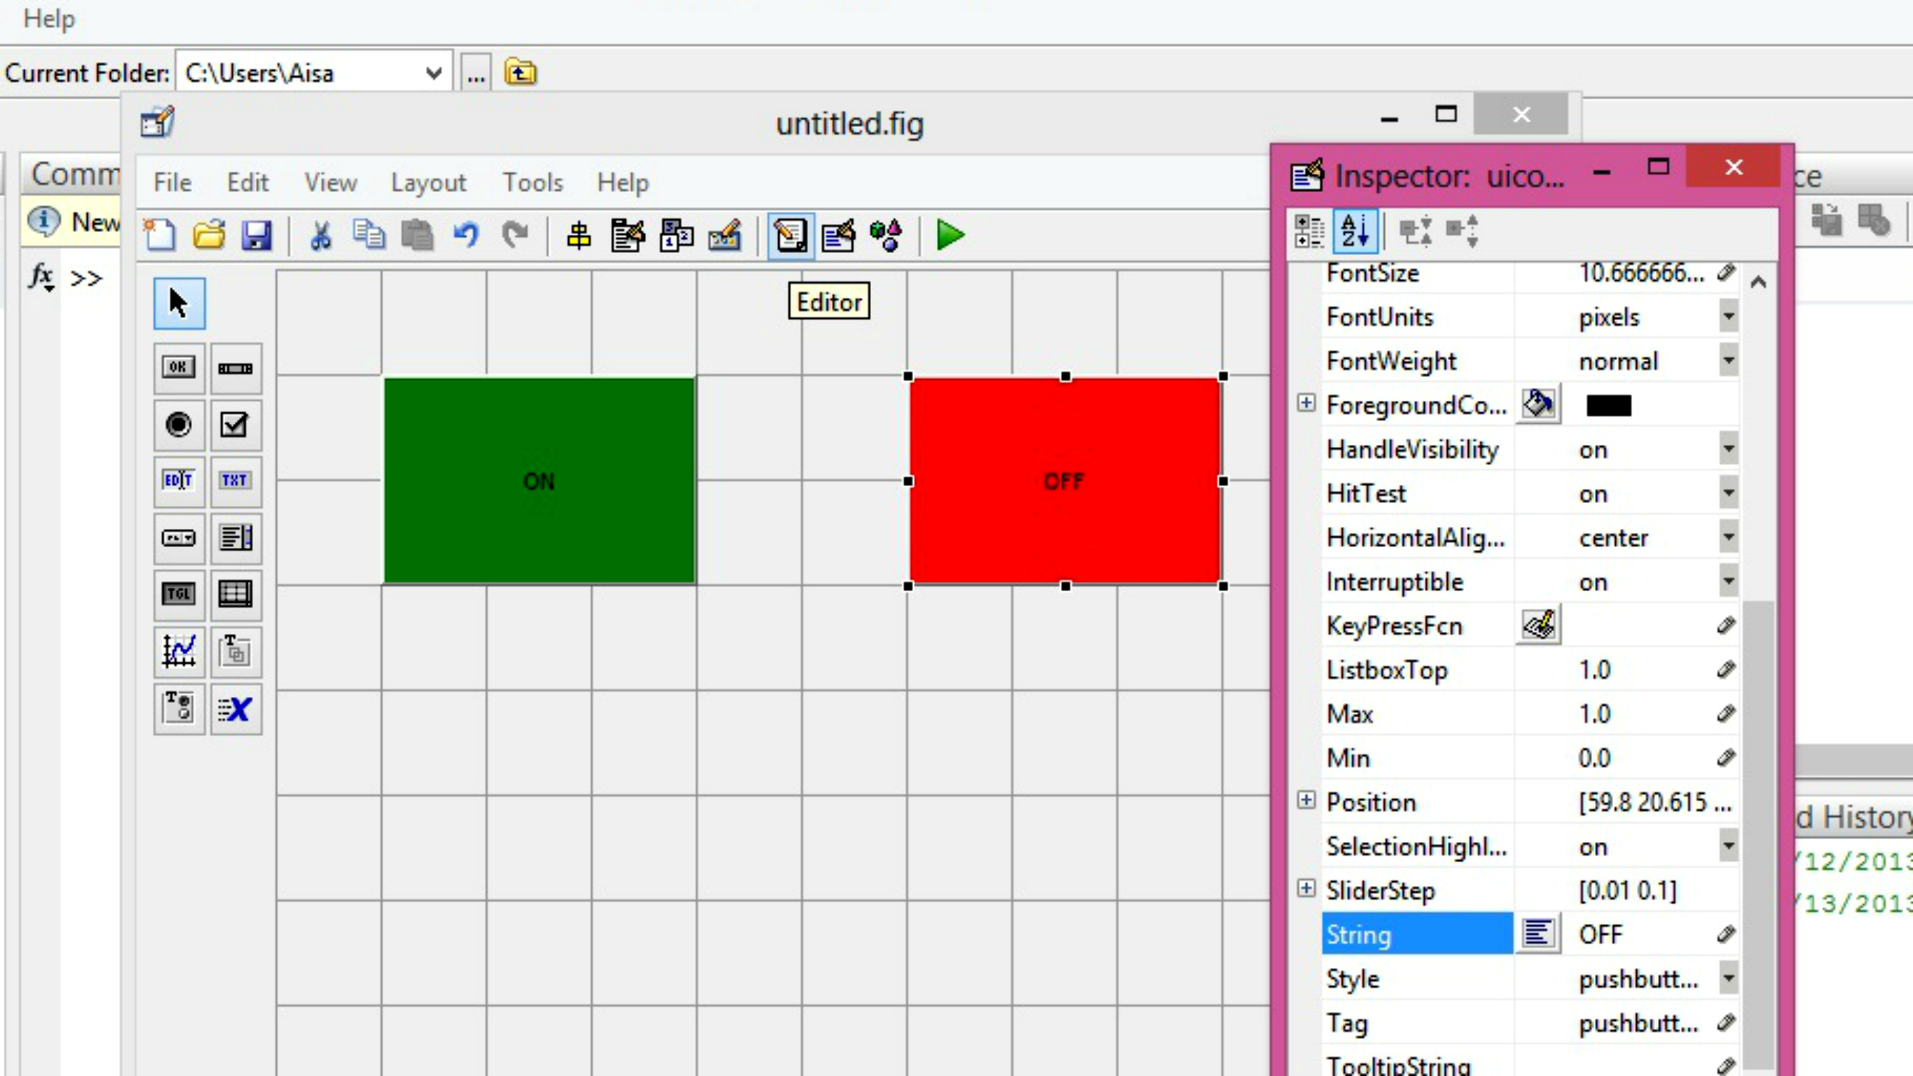This screenshot has height=1076, width=1913.
Task: Open the Menu Editor tool
Action: coord(628,235)
